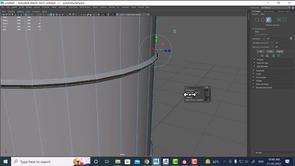Switch to Tool Settings tab
Screen dimensions: 295x166
tap(269, 12)
